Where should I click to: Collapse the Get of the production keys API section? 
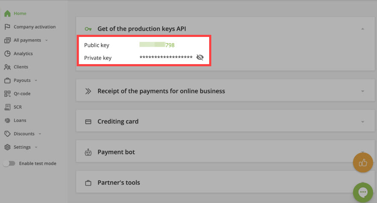coord(363,29)
